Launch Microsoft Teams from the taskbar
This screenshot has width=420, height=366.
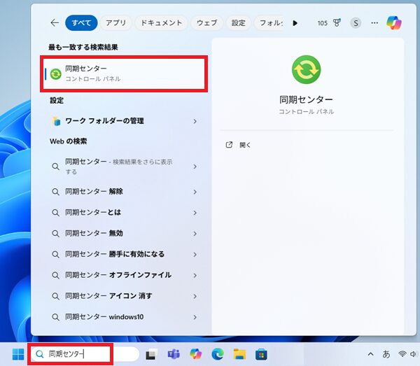click(174, 354)
